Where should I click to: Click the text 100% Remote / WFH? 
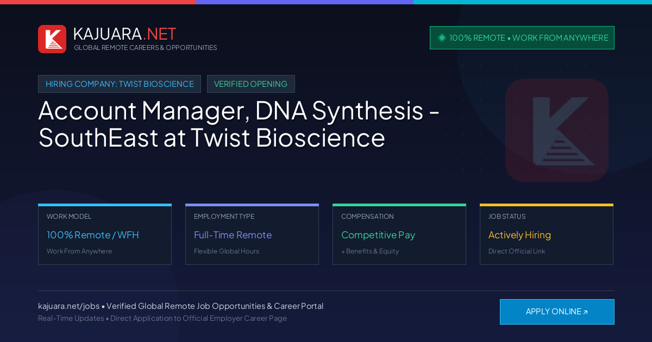[x=93, y=235]
